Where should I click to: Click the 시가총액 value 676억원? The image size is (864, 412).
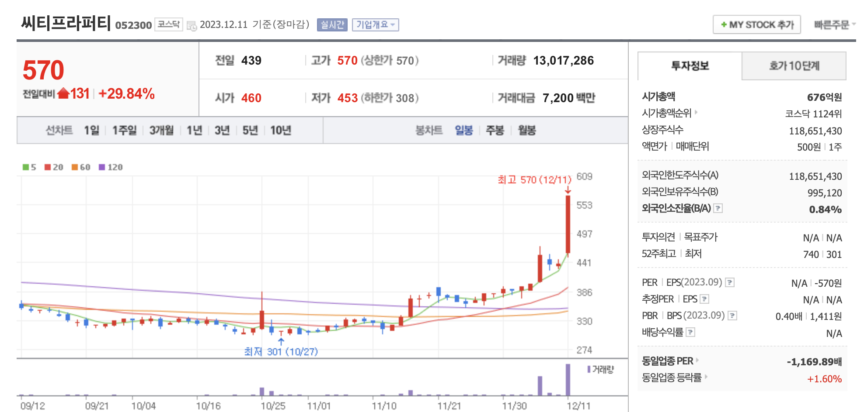coord(824,97)
